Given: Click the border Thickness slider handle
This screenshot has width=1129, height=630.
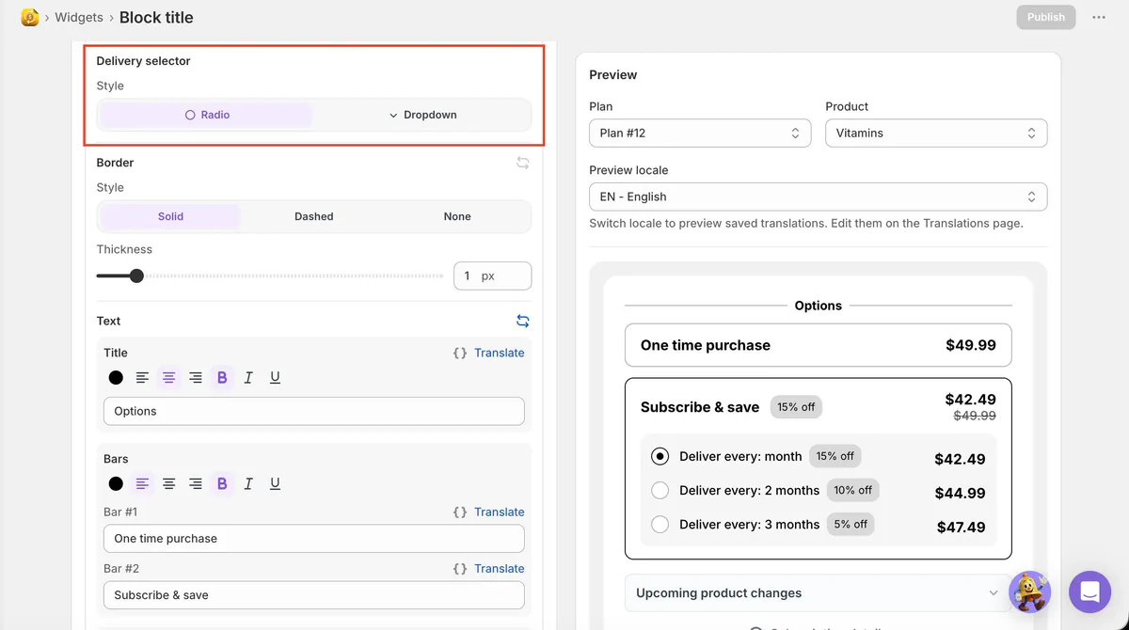Looking at the screenshot, I should pyautogui.click(x=136, y=276).
